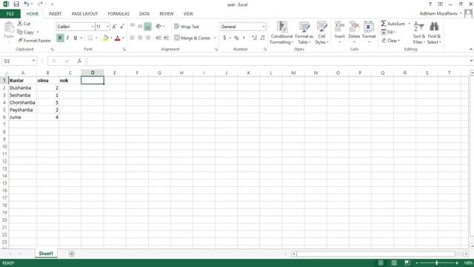Add a new sheet

point(72,254)
